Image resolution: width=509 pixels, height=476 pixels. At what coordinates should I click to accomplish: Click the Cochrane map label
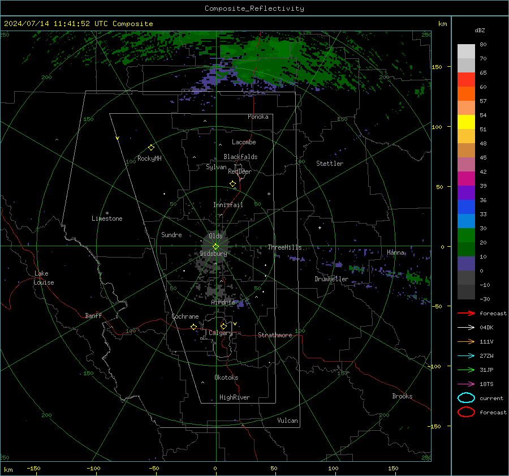185,316
